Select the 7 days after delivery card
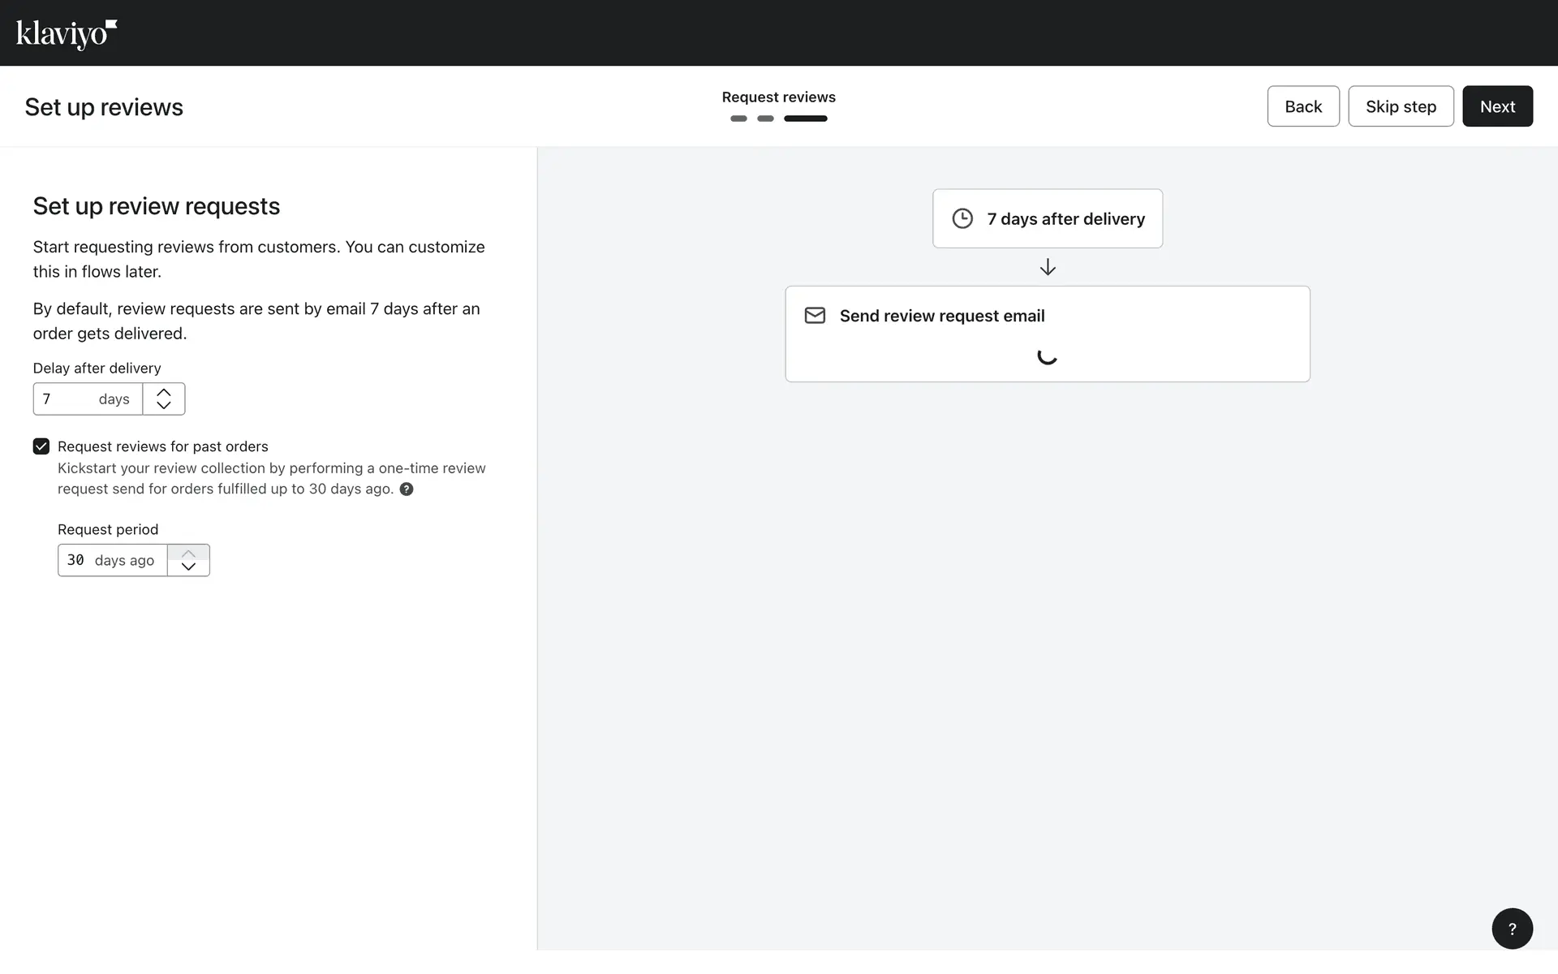The height and width of the screenshot is (974, 1558). (1047, 218)
